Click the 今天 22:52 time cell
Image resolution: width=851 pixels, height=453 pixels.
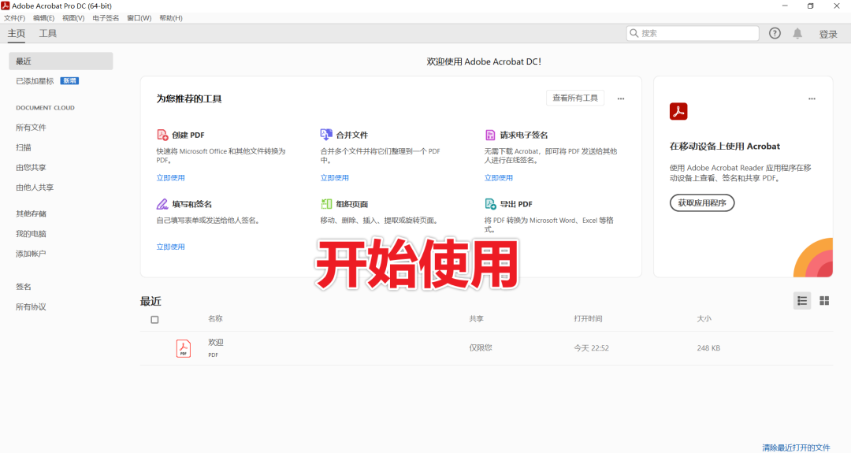[592, 348]
